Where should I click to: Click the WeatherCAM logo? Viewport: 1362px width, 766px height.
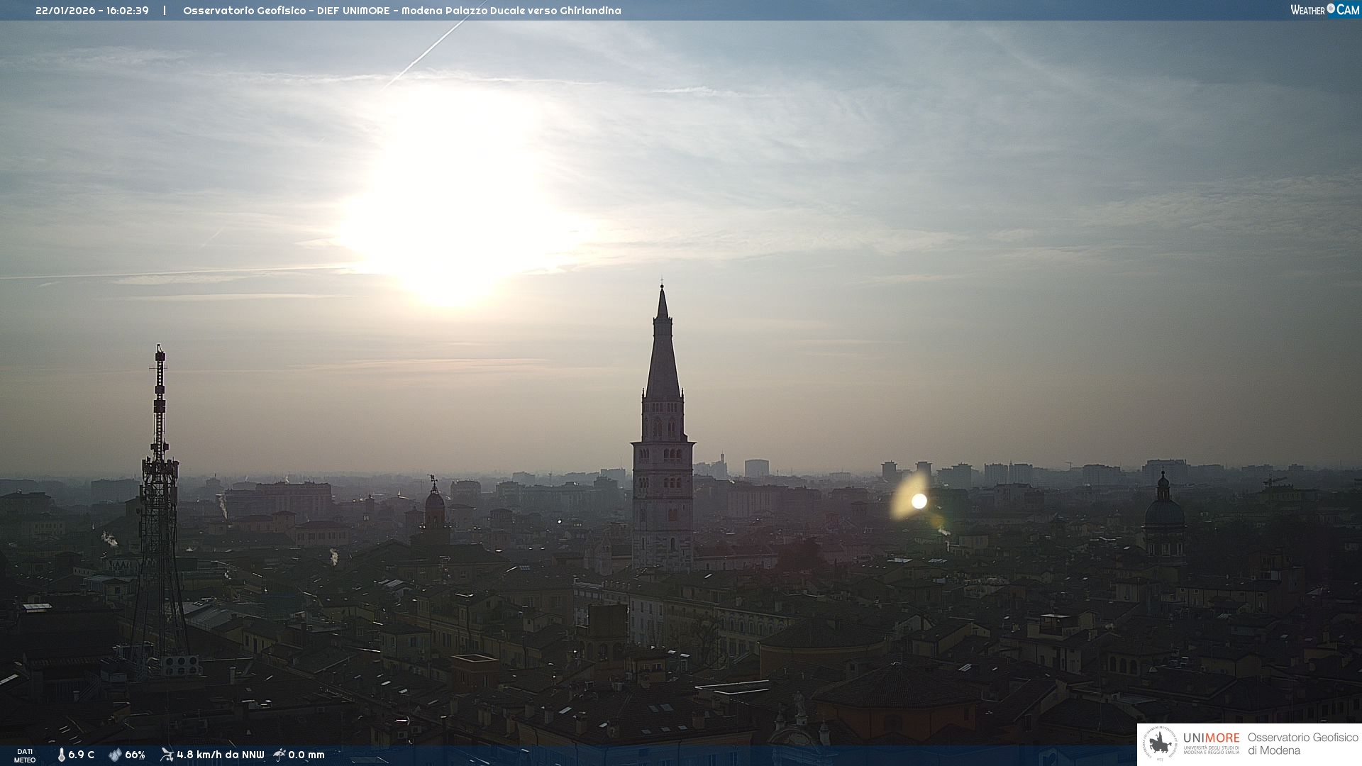pos(1324,10)
